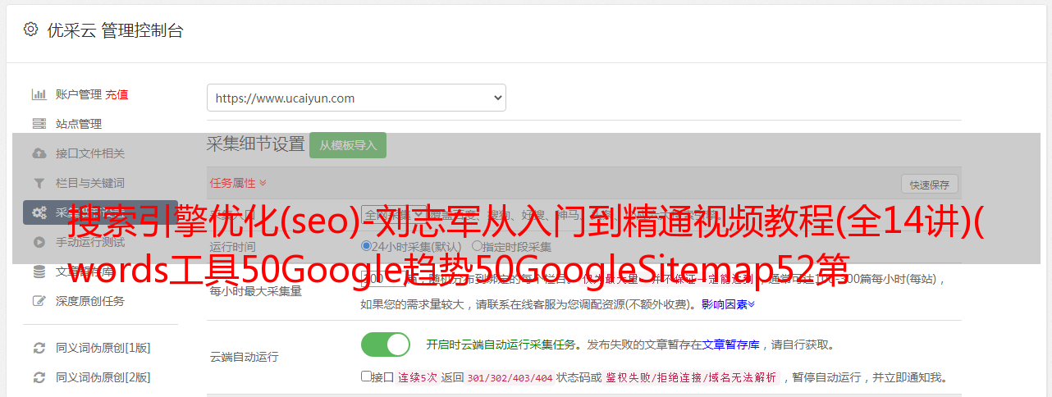Go to 接口文件相关 sidebar item

pos(90,153)
